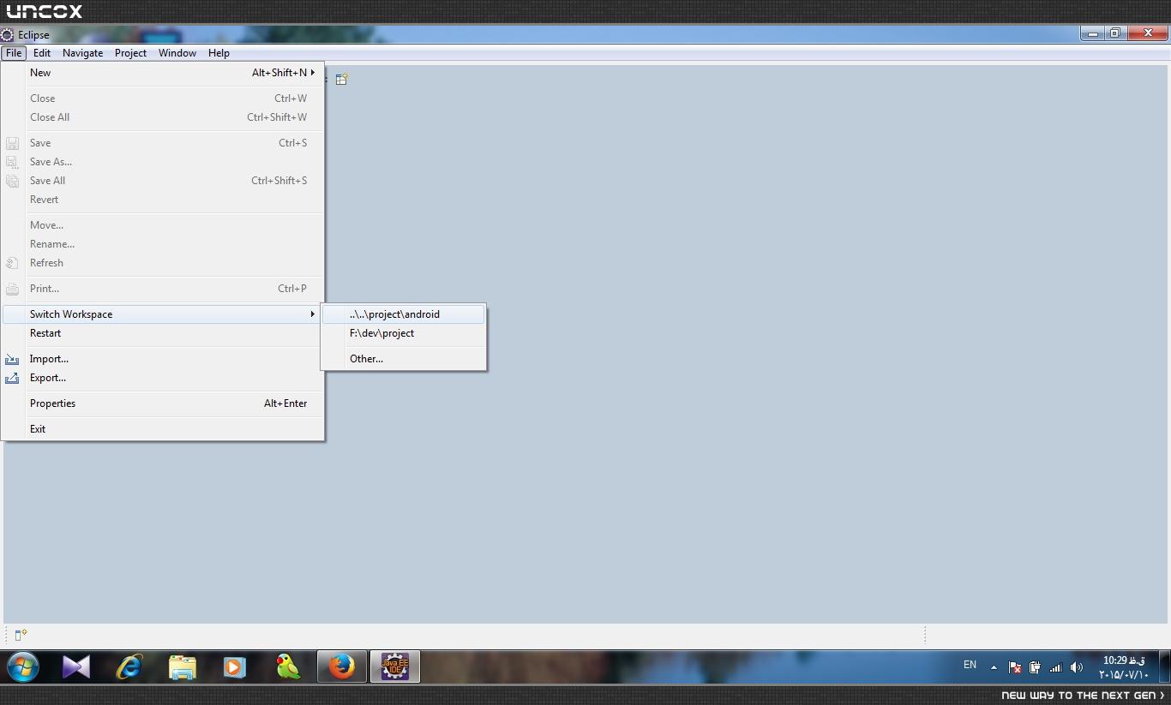Click the network signal tray icon
Image resolution: width=1171 pixels, height=705 pixels.
1056,667
